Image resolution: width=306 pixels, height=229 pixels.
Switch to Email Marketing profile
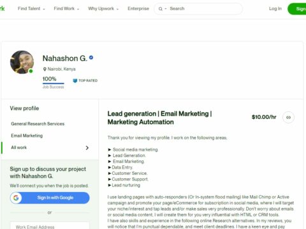[x=27, y=135]
